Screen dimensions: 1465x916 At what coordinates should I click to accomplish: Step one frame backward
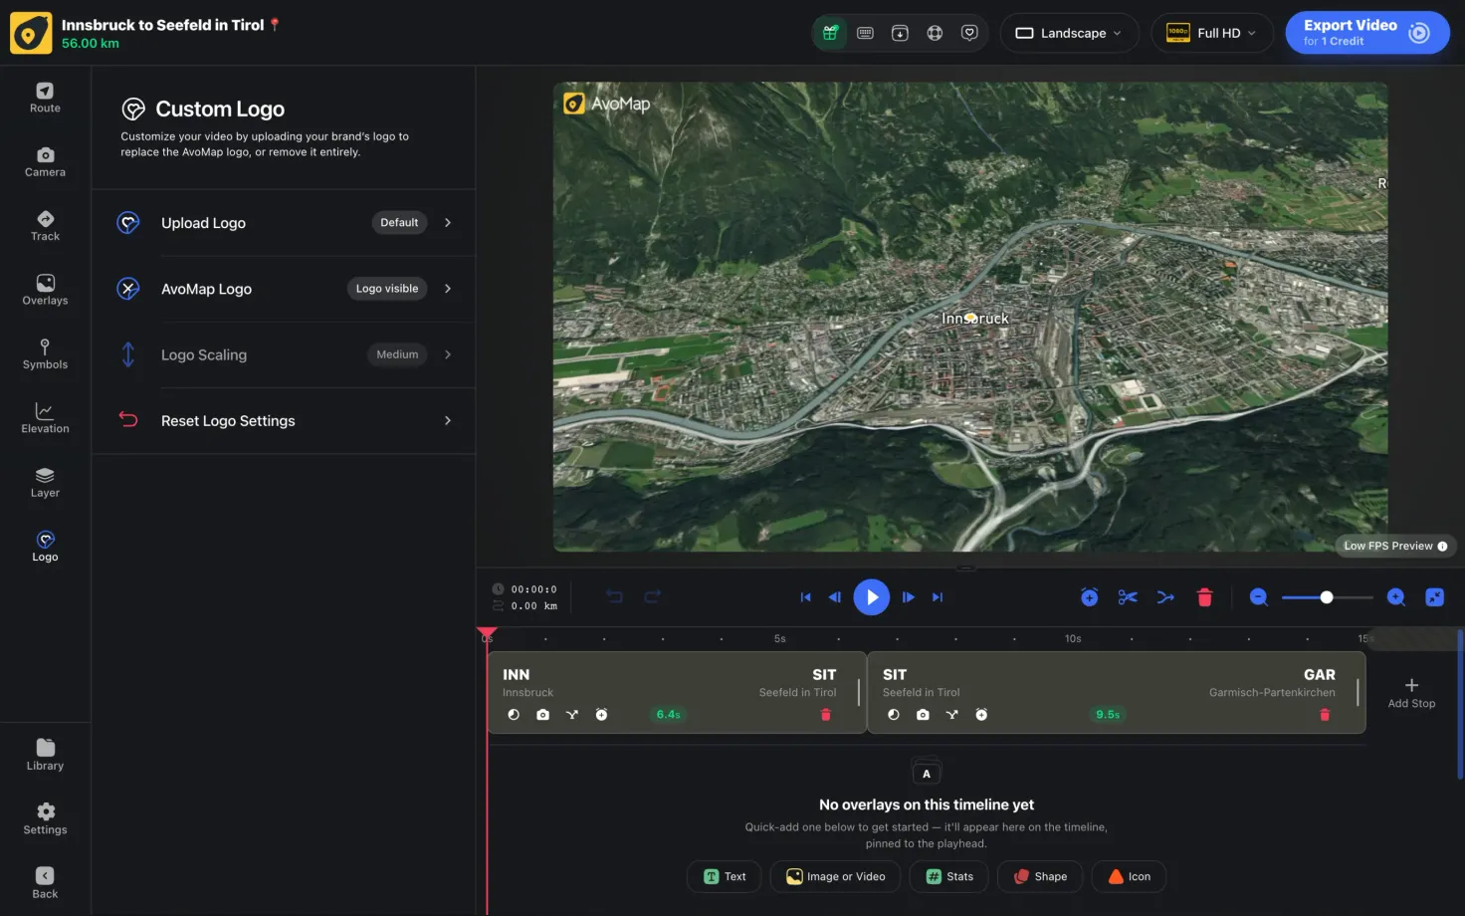point(835,597)
